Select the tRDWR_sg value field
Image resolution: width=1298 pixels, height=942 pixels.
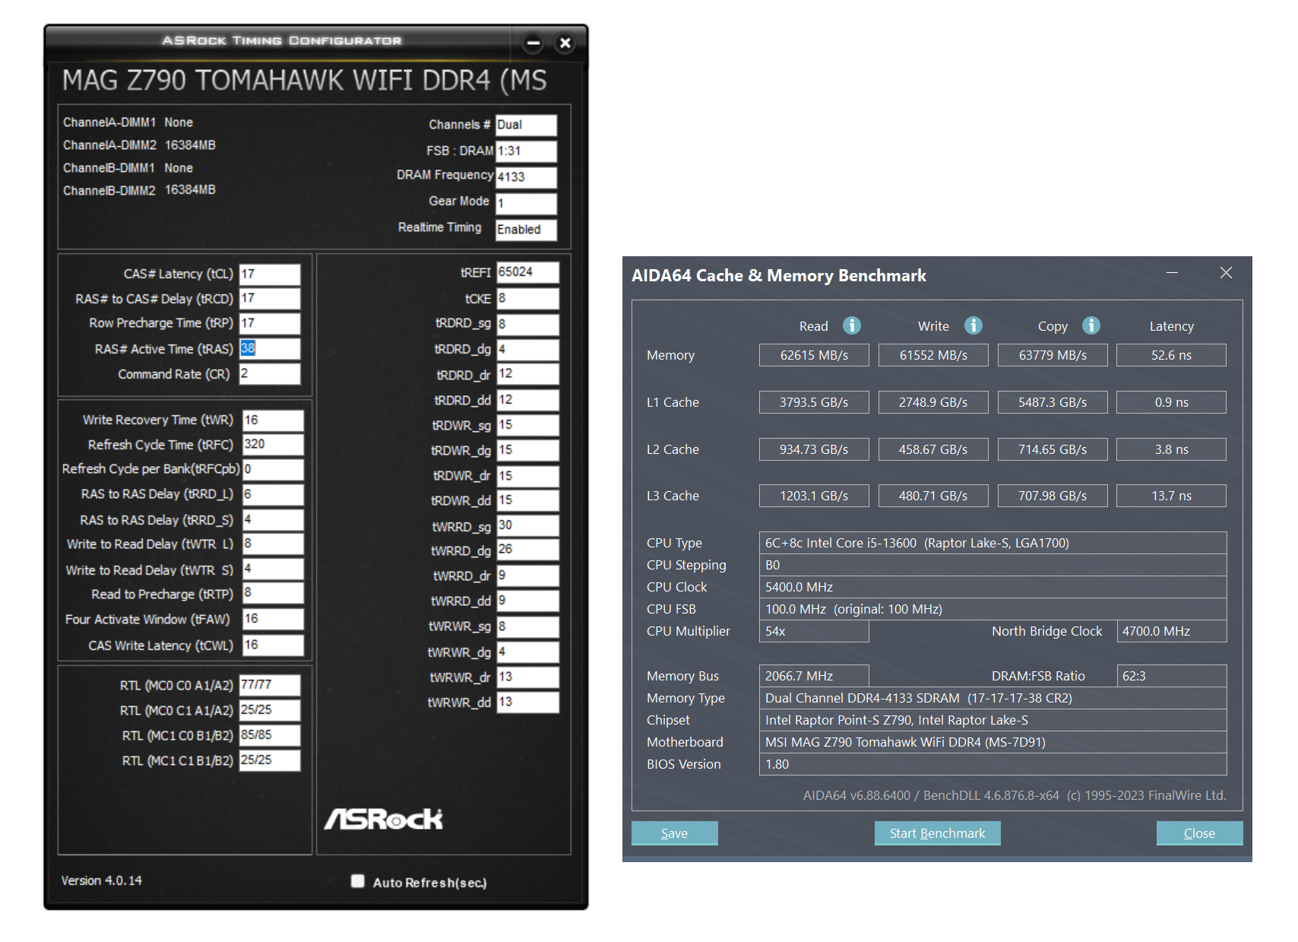click(x=527, y=425)
